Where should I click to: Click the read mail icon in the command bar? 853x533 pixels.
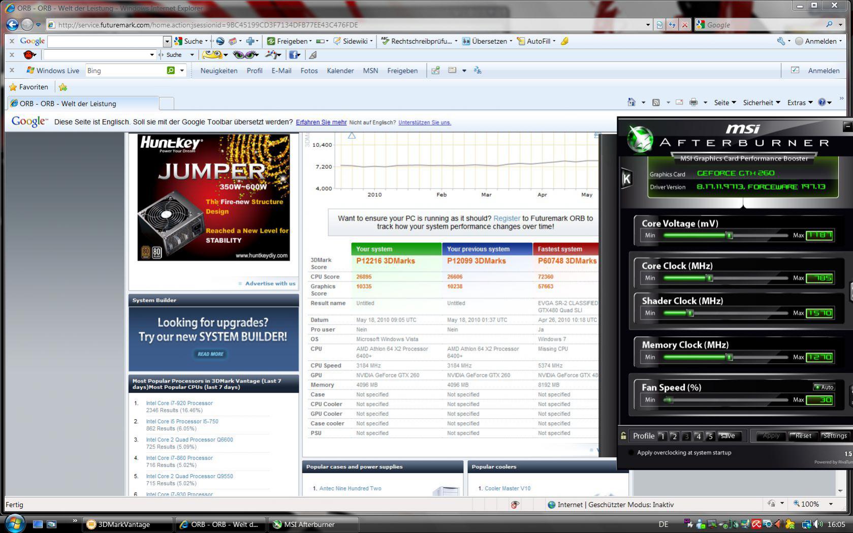tap(679, 102)
